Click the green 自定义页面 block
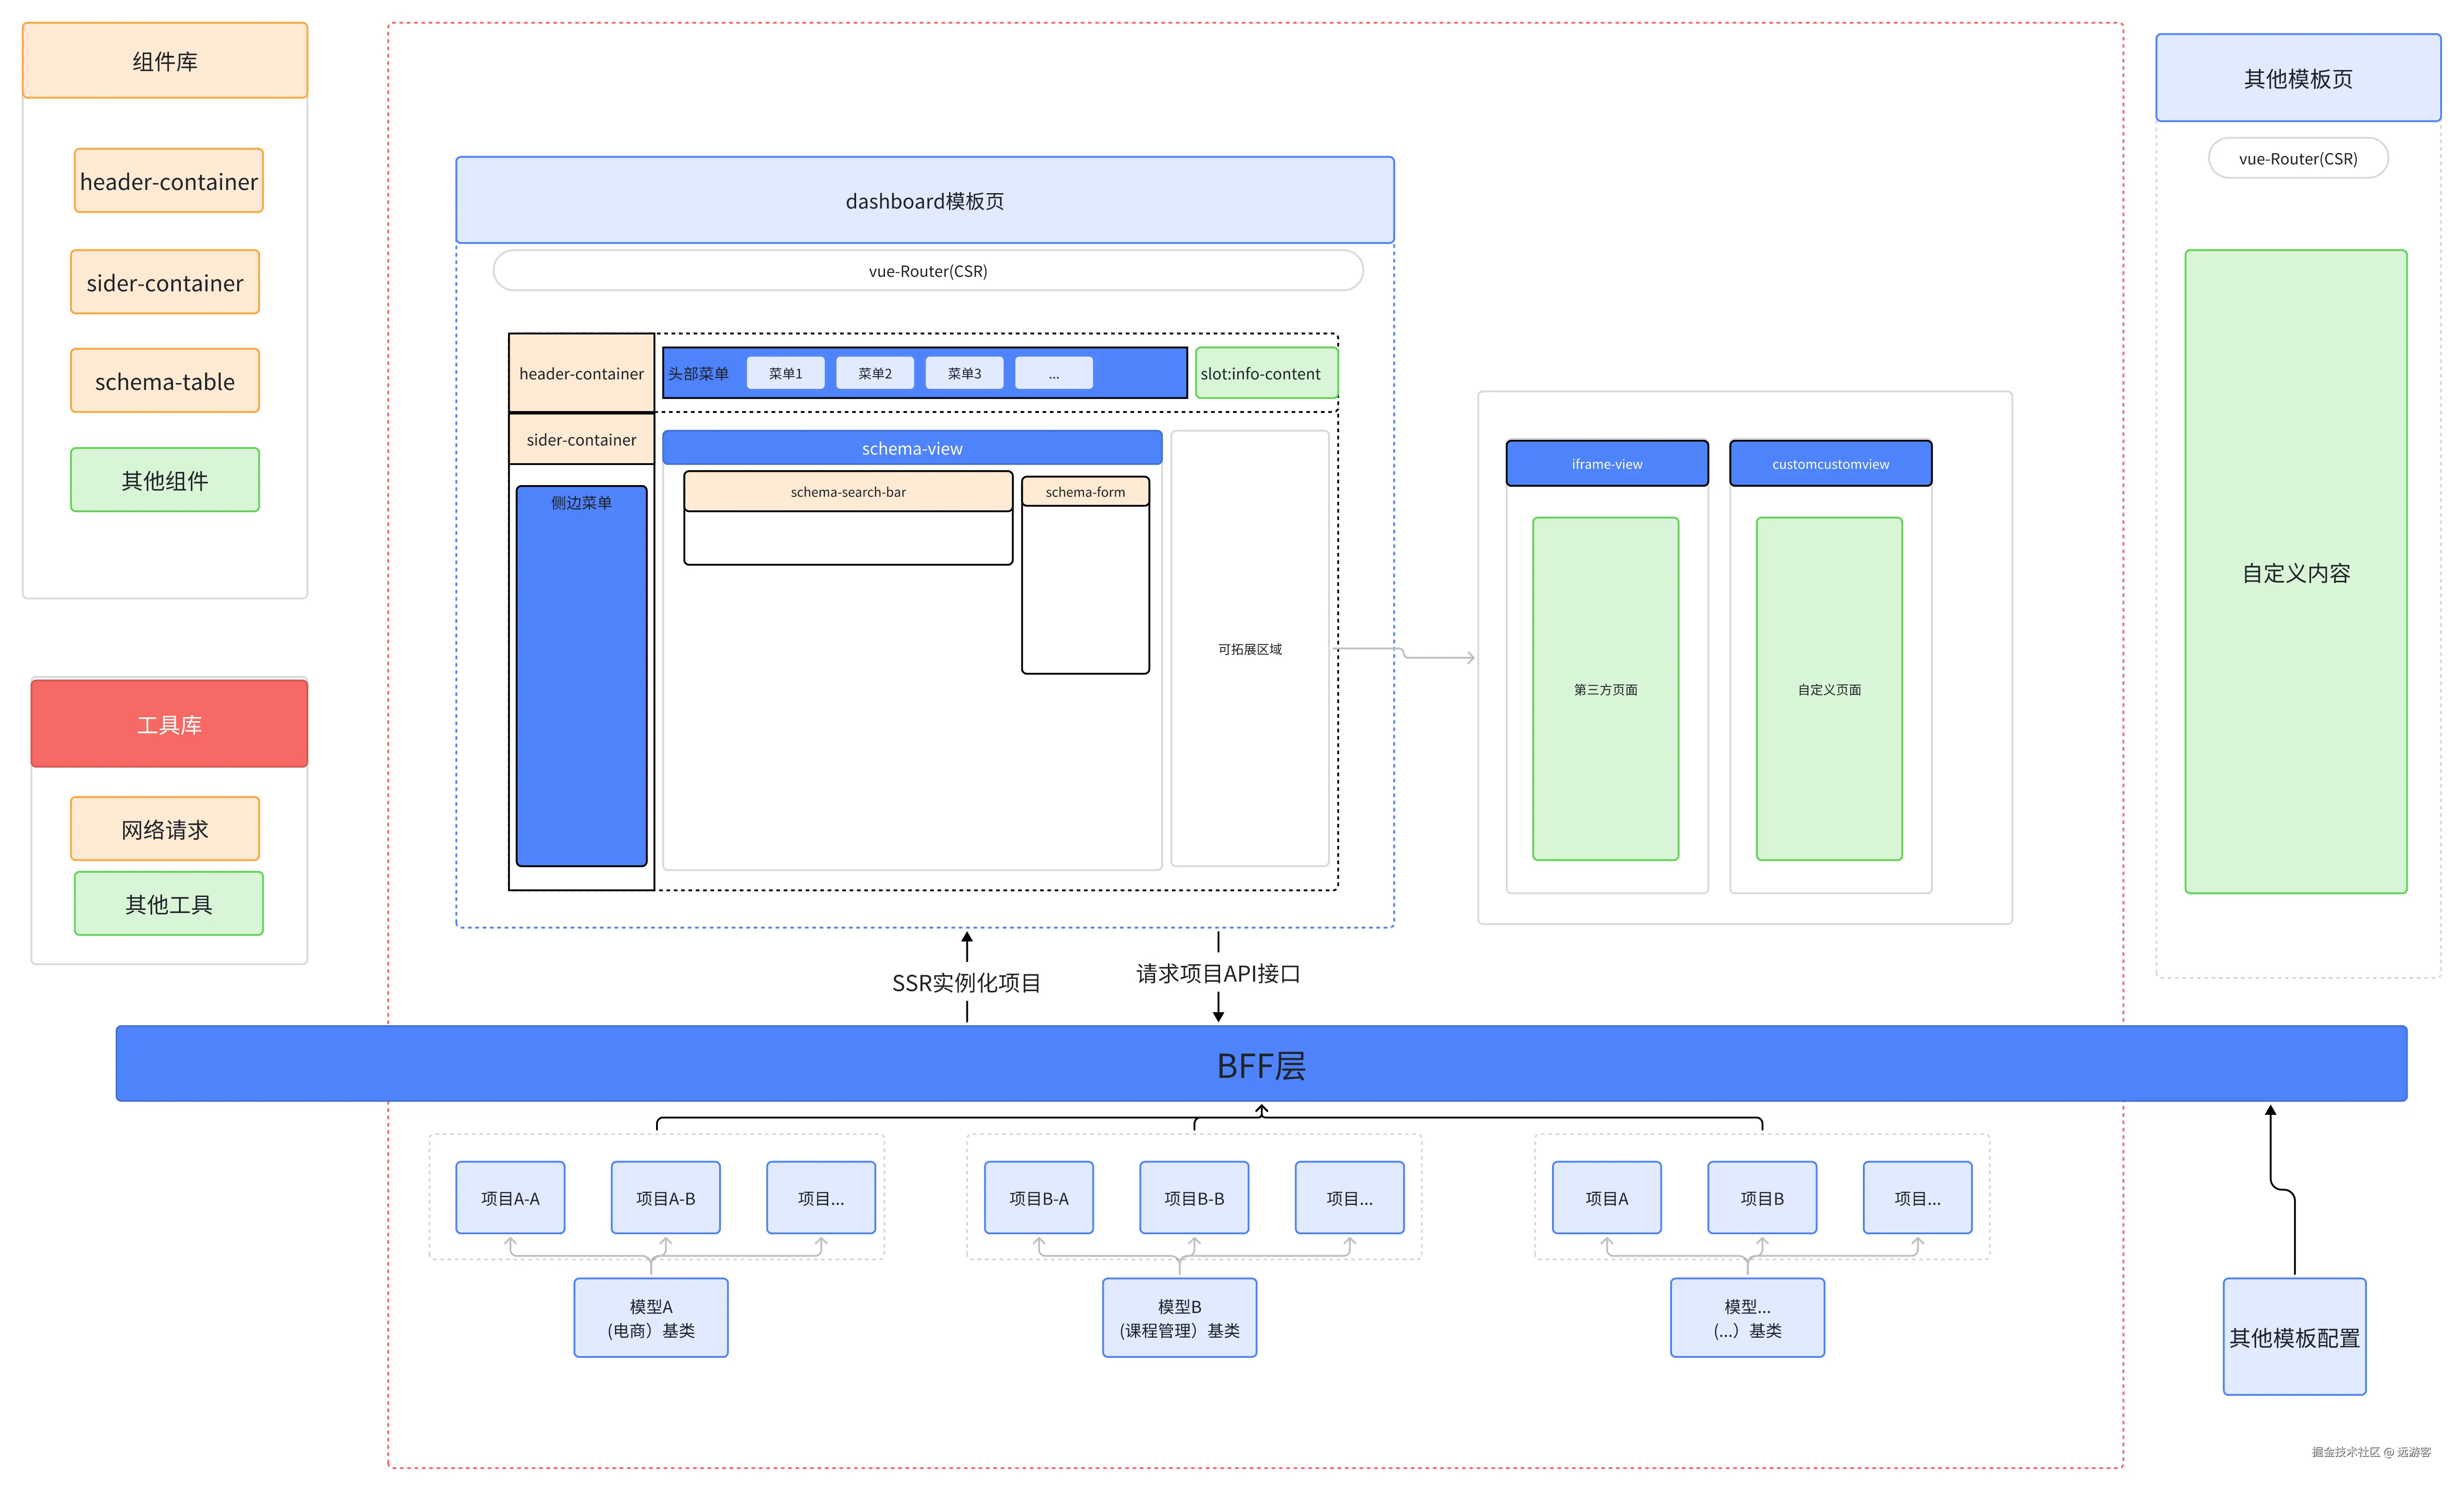2464x1491 pixels. 1829,689
